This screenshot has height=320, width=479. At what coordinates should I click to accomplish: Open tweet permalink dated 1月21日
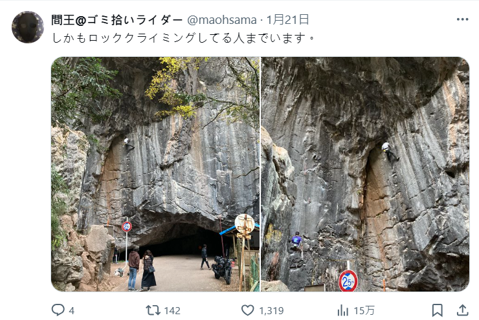[288, 20]
